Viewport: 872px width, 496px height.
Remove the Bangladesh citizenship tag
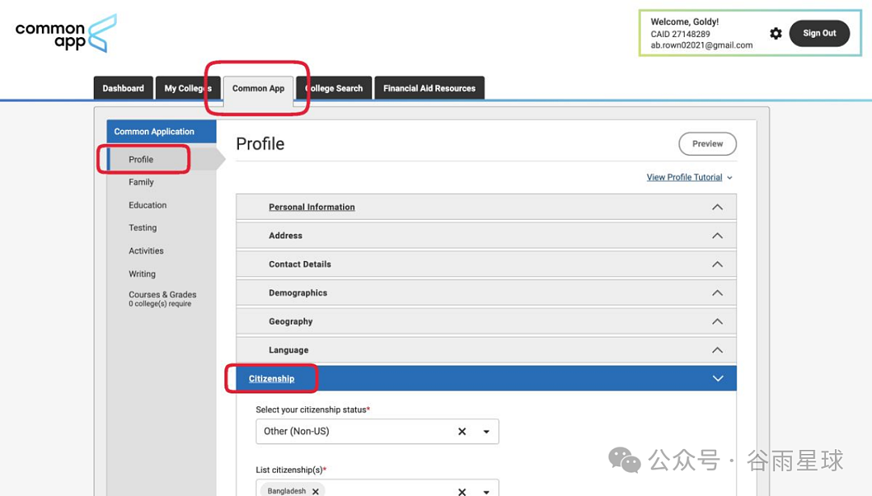tap(316, 491)
